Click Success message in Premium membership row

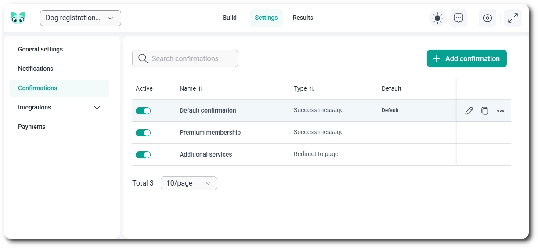pyautogui.click(x=319, y=132)
